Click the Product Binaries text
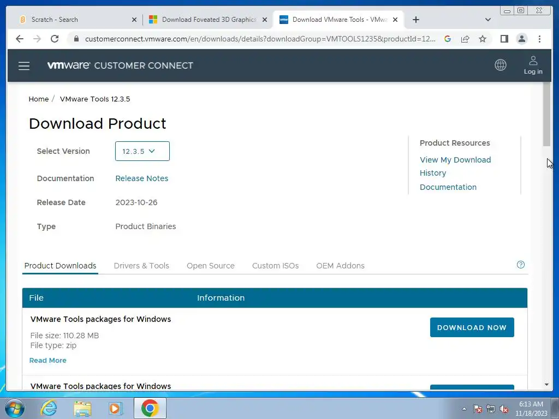Screen dimensions: 559x419 (x=145, y=226)
